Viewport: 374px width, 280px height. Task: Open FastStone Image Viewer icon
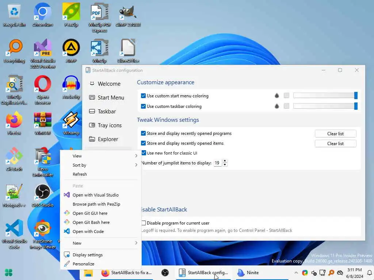click(x=43, y=234)
